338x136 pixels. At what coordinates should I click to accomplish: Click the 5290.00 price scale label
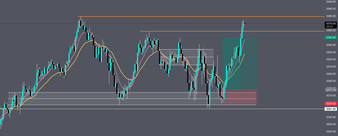click(x=331, y=81)
